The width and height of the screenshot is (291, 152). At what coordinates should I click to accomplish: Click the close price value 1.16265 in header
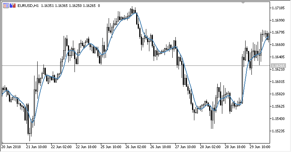point(89,6)
